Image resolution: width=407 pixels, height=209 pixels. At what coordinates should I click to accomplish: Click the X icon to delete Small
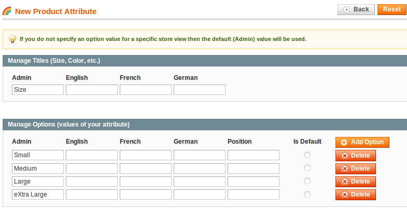click(x=344, y=156)
